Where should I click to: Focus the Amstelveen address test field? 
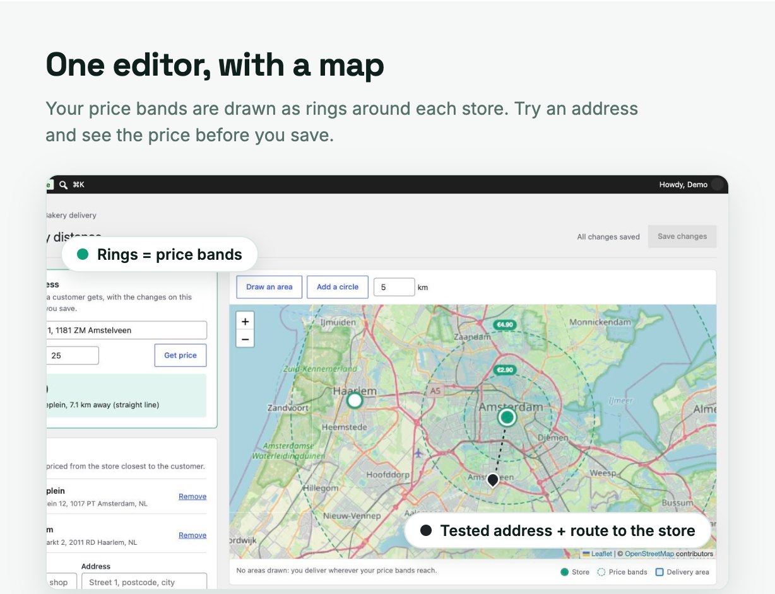tap(126, 330)
